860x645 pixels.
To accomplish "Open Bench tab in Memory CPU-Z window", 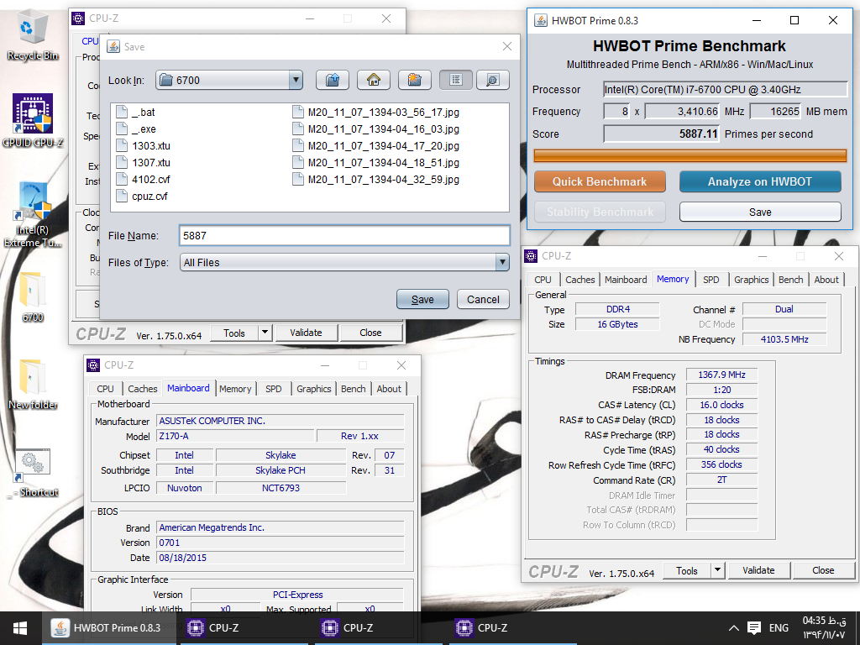I will click(x=790, y=280).
